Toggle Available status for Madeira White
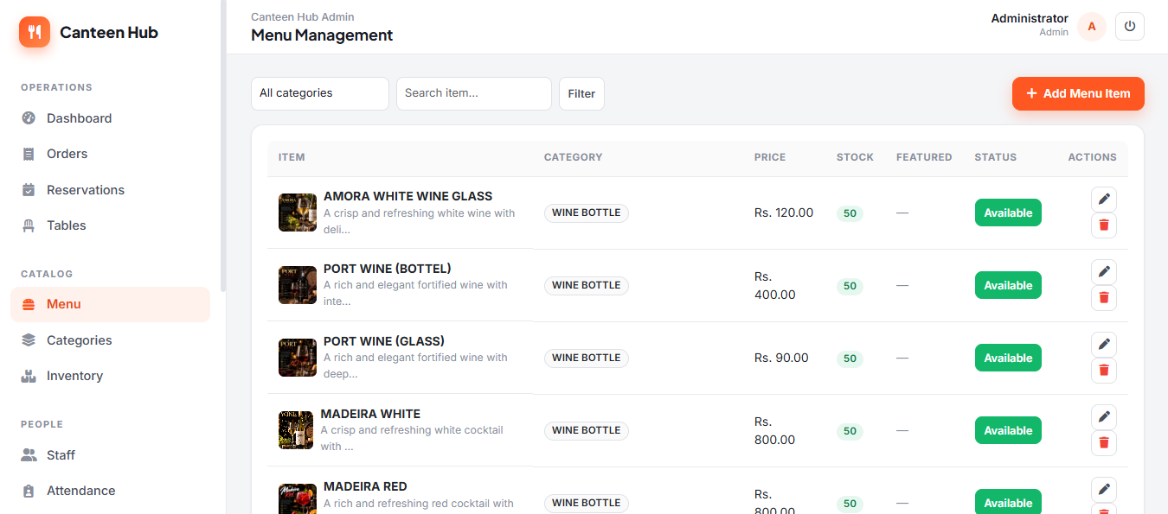 coord(1008,430)
